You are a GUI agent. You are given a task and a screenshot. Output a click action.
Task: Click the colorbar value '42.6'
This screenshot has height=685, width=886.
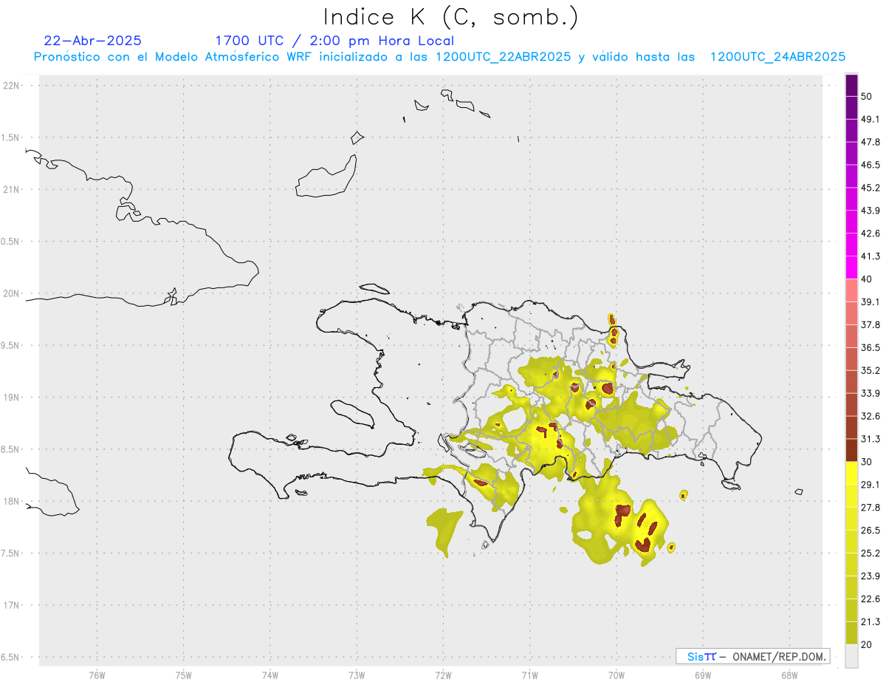click(870, 234)
